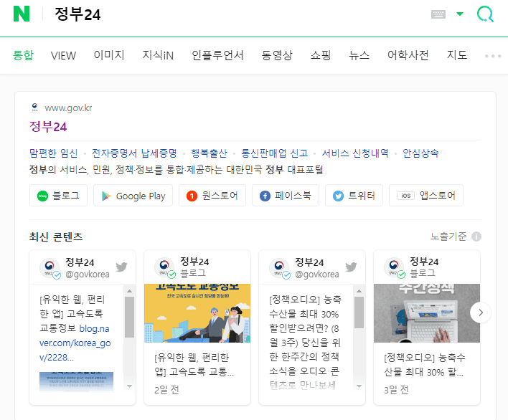Viewport: 508px width, 420px height.
Task: Open the 인플루언서 tab
Action: point(217,55)
